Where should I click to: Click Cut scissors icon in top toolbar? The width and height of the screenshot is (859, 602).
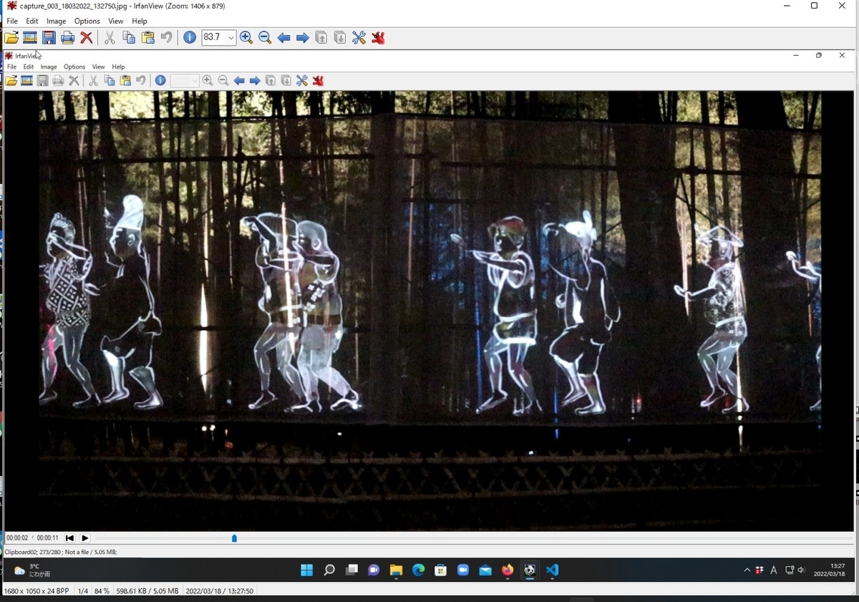click(110, 38)
